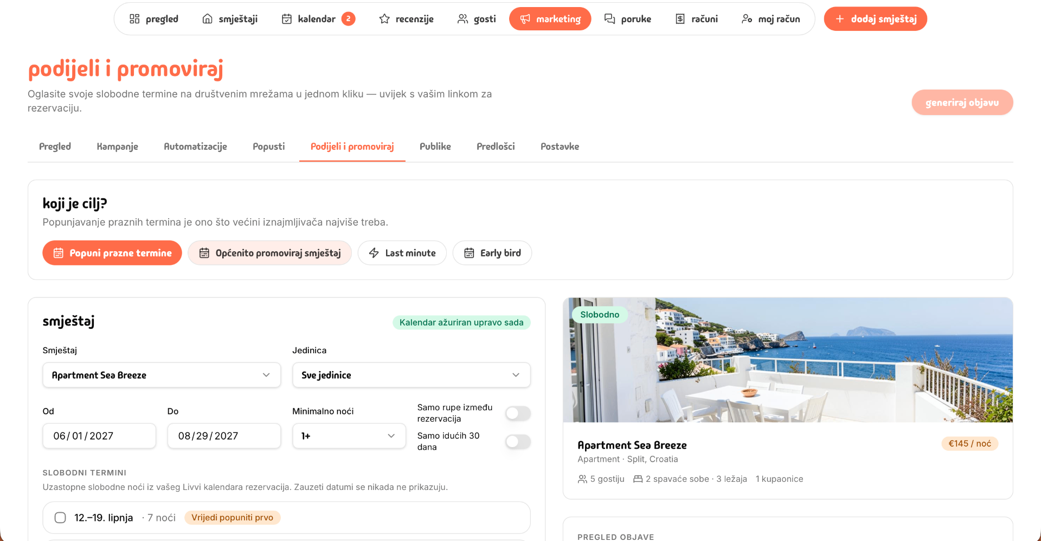
Task: Click the recenzije star icon
Action: pyautogui.click(x=384, y=19)
